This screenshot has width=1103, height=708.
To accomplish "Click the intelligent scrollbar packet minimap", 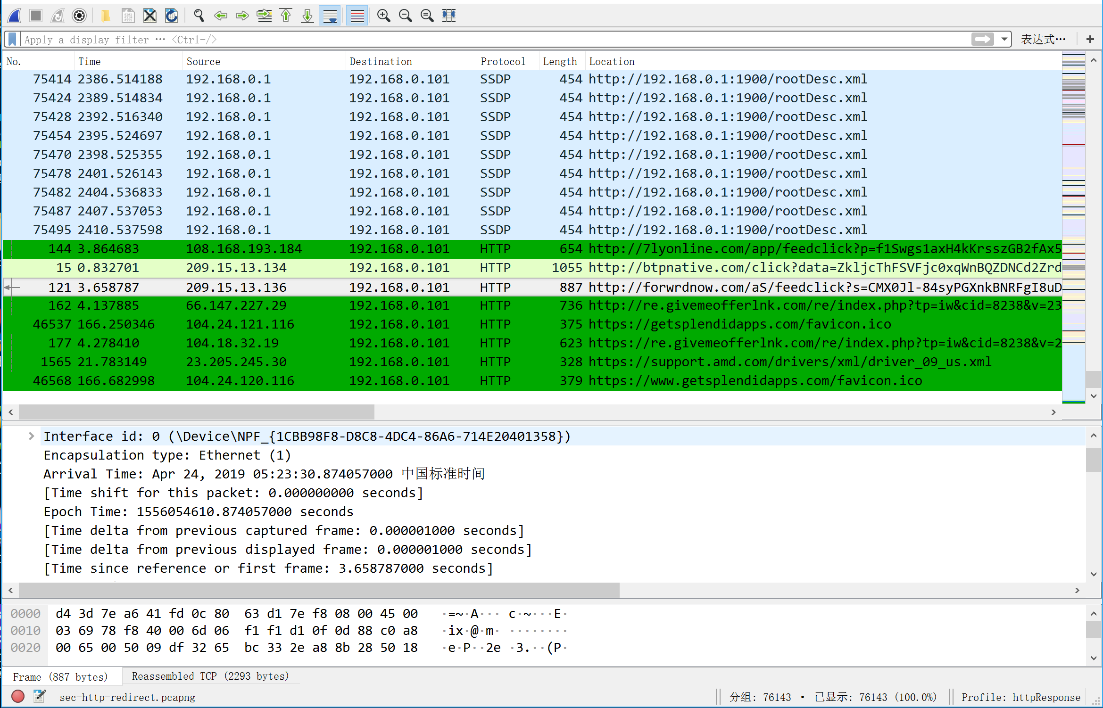I will coord(1073,228).
